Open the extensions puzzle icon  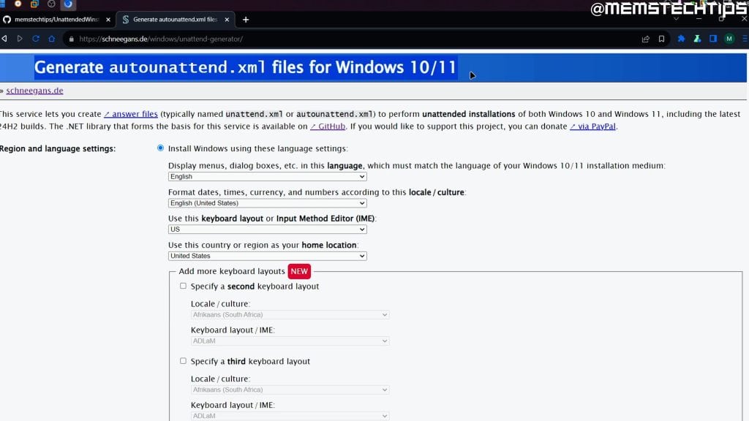click(682, 39)
